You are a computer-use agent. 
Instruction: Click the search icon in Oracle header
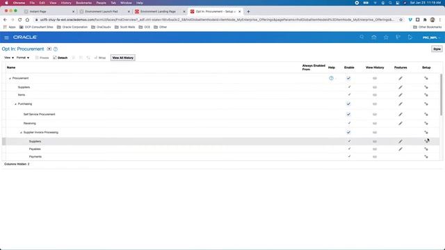[x=362, y=37]
